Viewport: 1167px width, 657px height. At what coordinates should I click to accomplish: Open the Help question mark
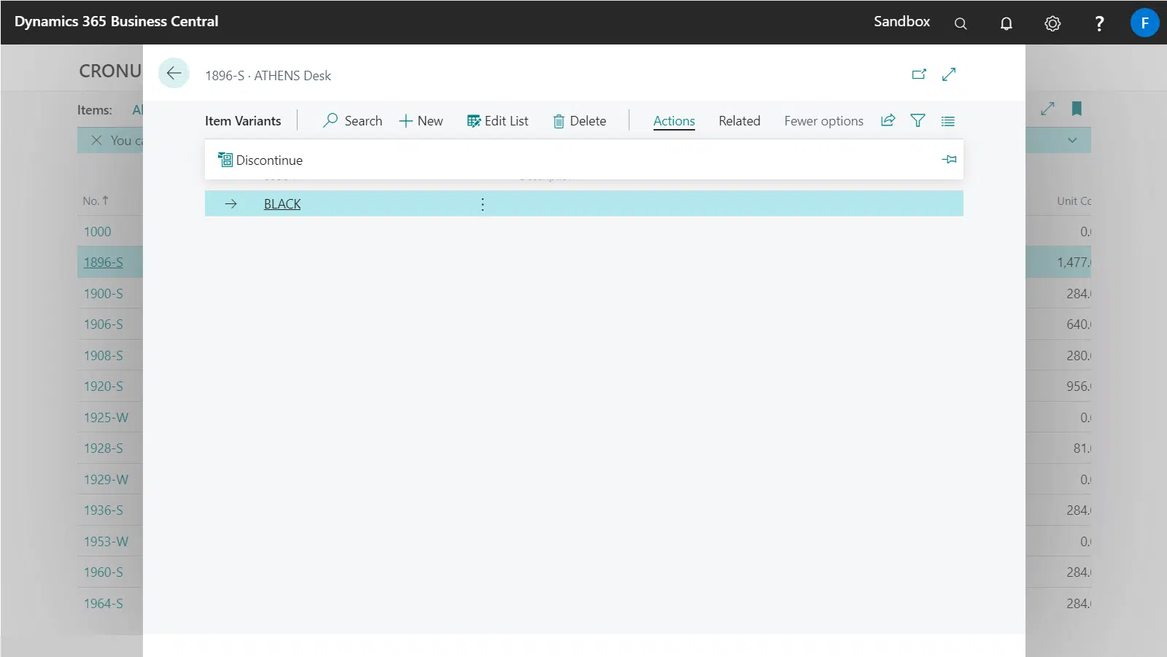1099,23
